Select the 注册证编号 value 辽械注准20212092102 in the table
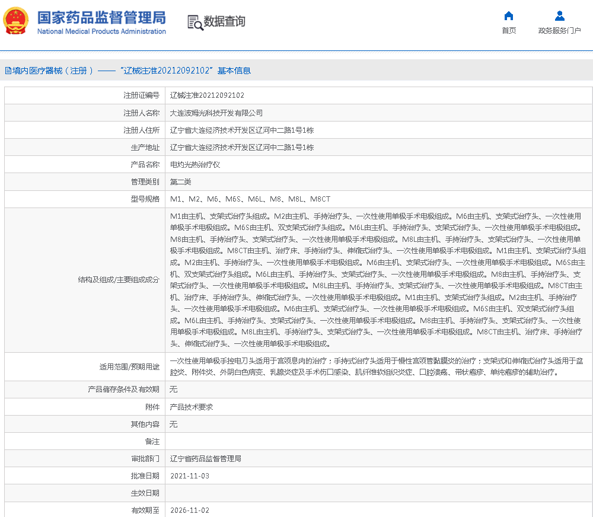Image resolution: width=593 pixels, height=517 pixels. (207, 95)
